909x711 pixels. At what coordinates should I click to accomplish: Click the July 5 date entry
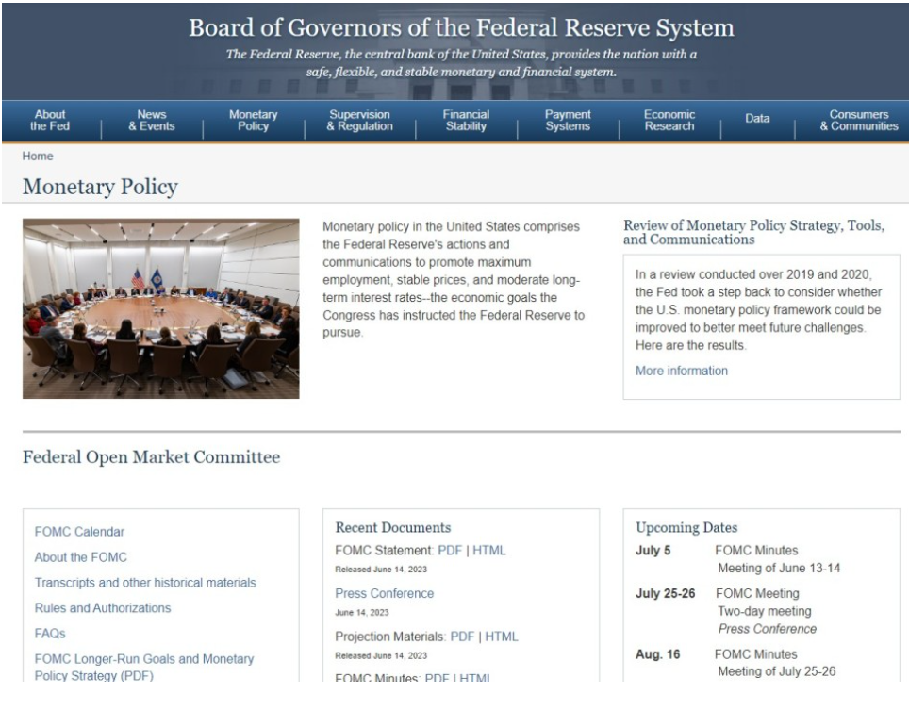653,551
